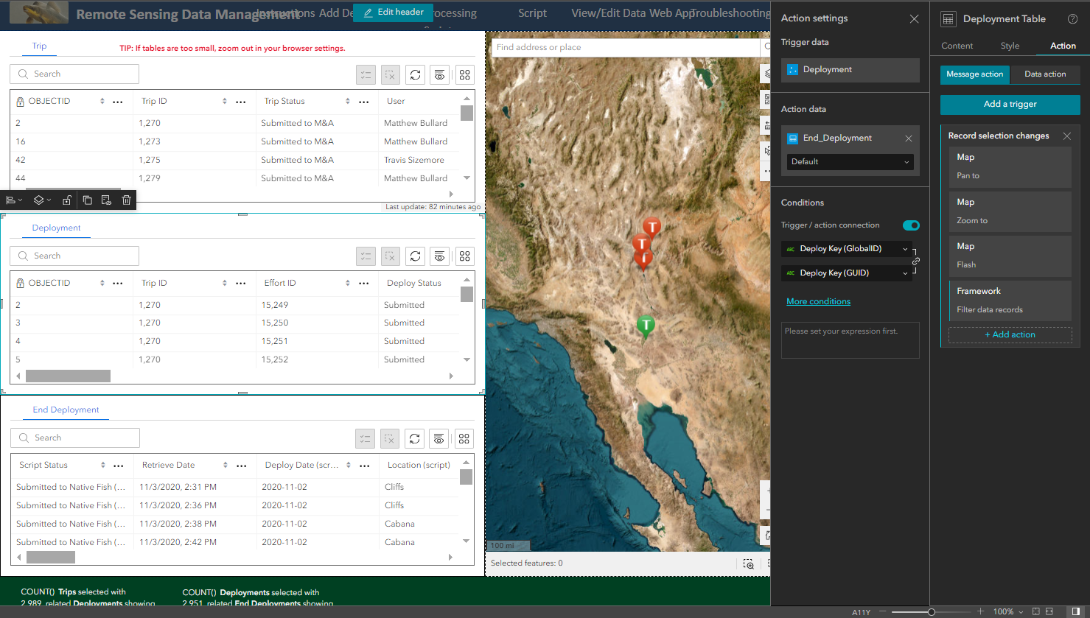Adjust the zoom slider in status bar
The image size is (1090, 618).
[932, 611]
